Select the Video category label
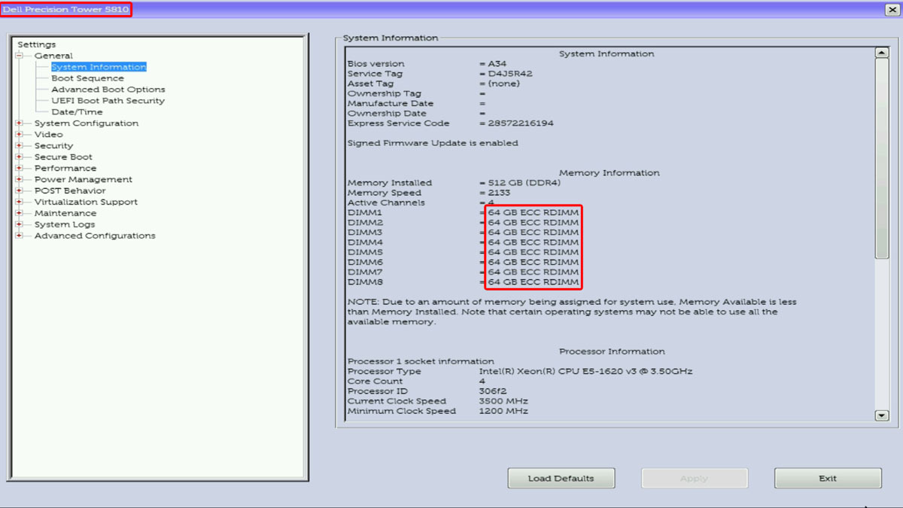 49,135
